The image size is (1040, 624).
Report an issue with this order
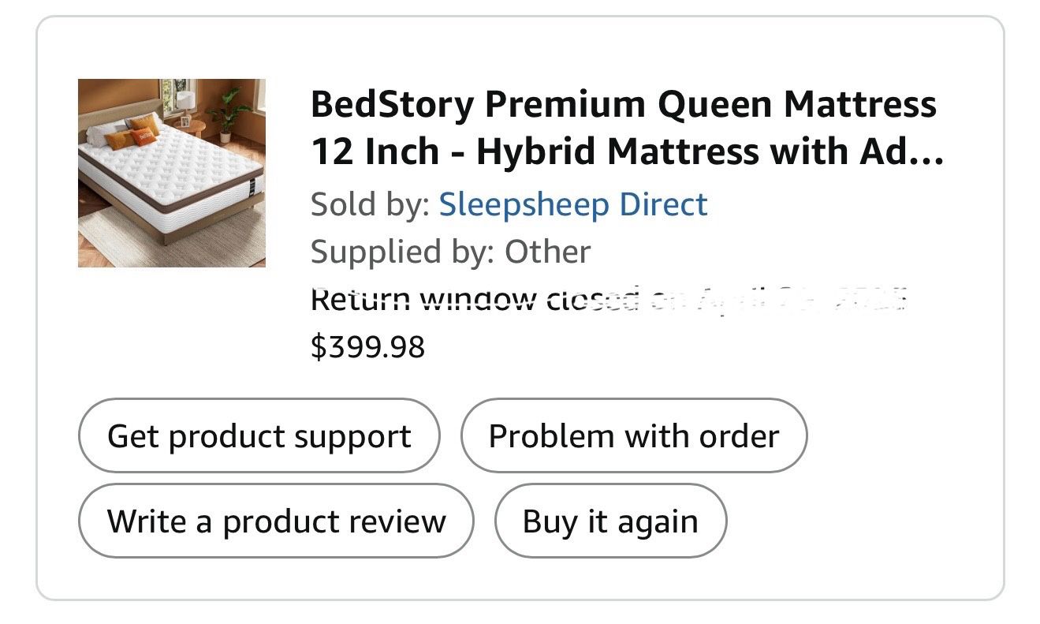[x=633, y=435]
